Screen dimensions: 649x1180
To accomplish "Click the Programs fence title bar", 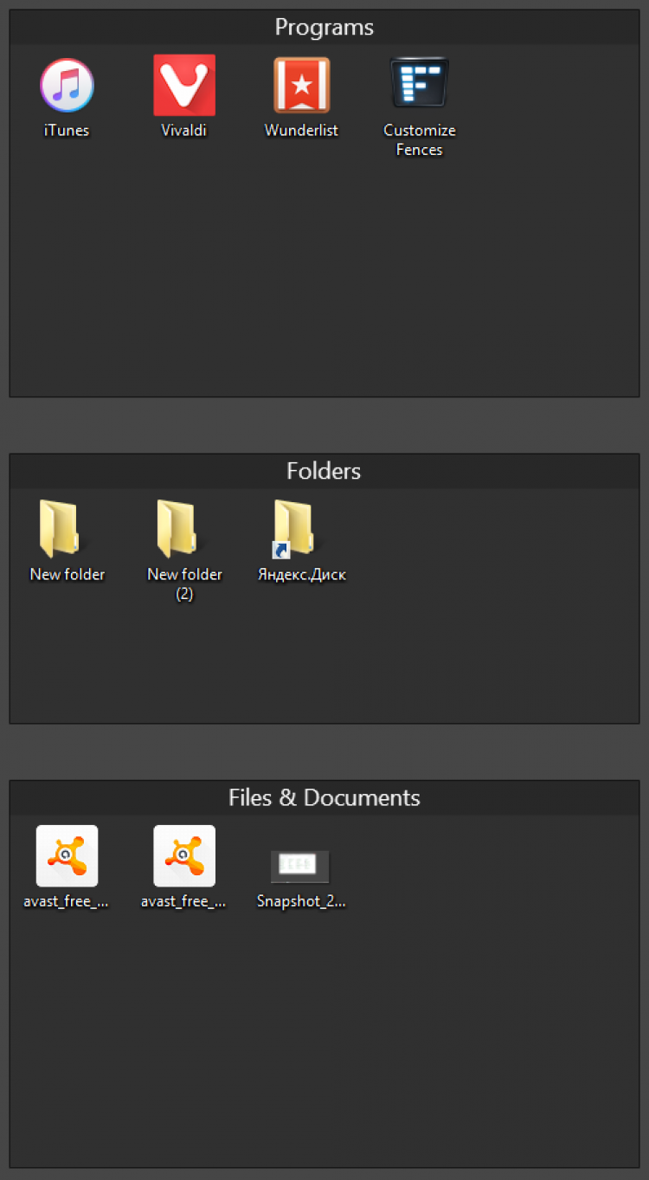I will 324,28.
